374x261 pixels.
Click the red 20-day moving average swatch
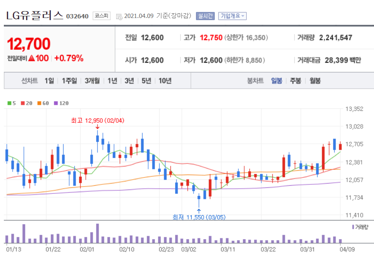(x=23, y=103)
